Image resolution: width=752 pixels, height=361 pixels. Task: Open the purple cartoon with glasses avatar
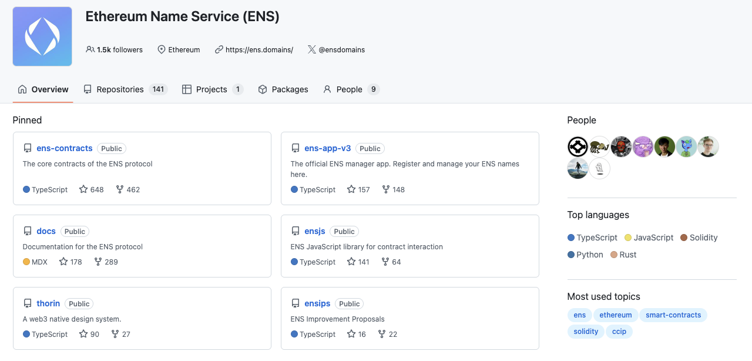(643, 146)
